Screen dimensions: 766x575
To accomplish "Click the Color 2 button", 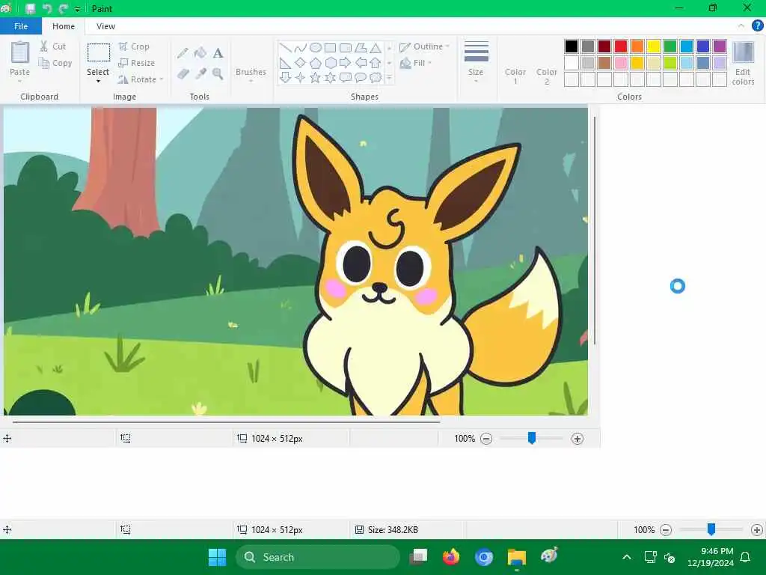I will pos(547,76).
